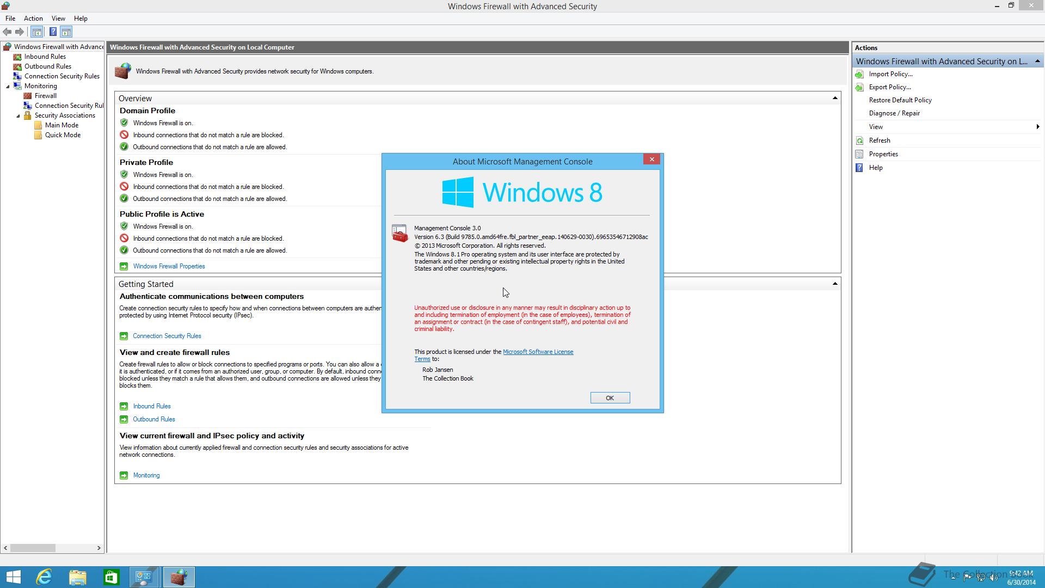Click the taskbar clock
Screen dimensions: 1045x588
click(x=1021, y=578)
